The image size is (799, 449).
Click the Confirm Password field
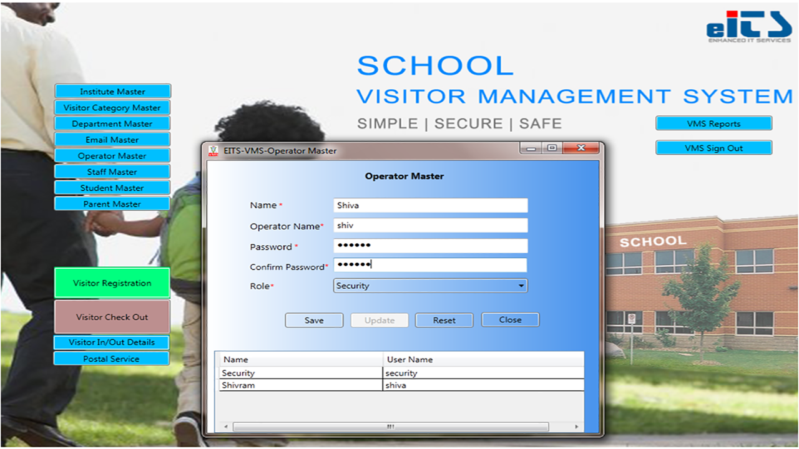coord(431,265)
